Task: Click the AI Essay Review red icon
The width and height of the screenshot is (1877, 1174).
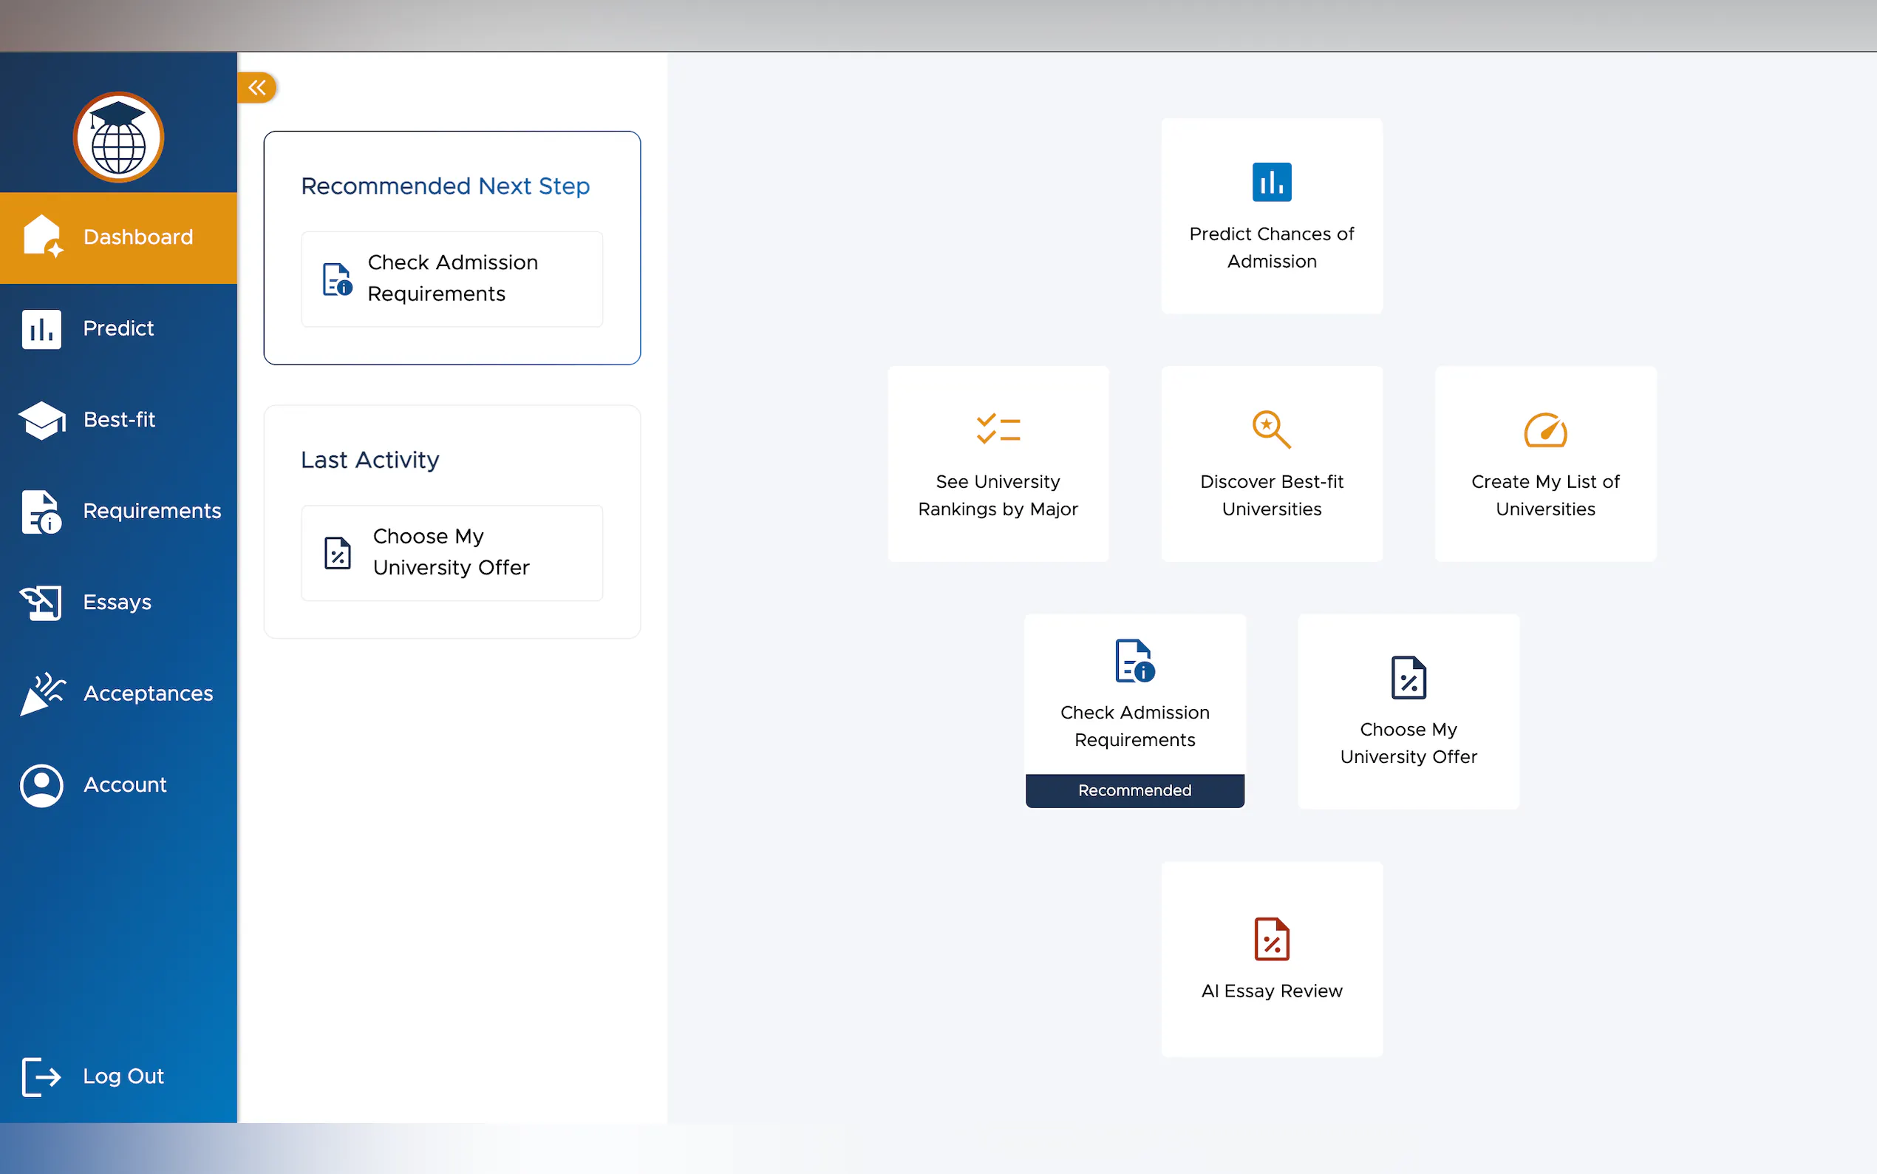Action: [x=1271, y=940]
